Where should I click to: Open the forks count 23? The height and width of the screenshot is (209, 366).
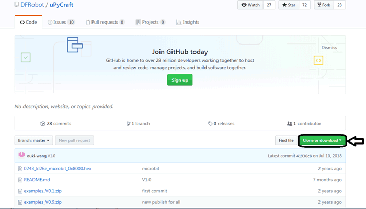339,5
